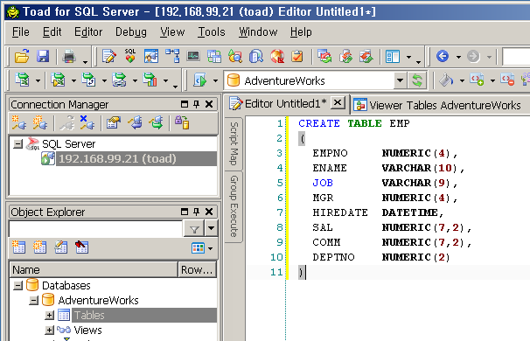Click the Object Explorer filter funnel button
The height and width of the screenshot is (341, 530).
[194, 229]
